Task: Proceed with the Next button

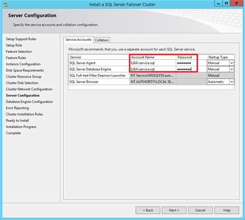Action: point(174,210)
